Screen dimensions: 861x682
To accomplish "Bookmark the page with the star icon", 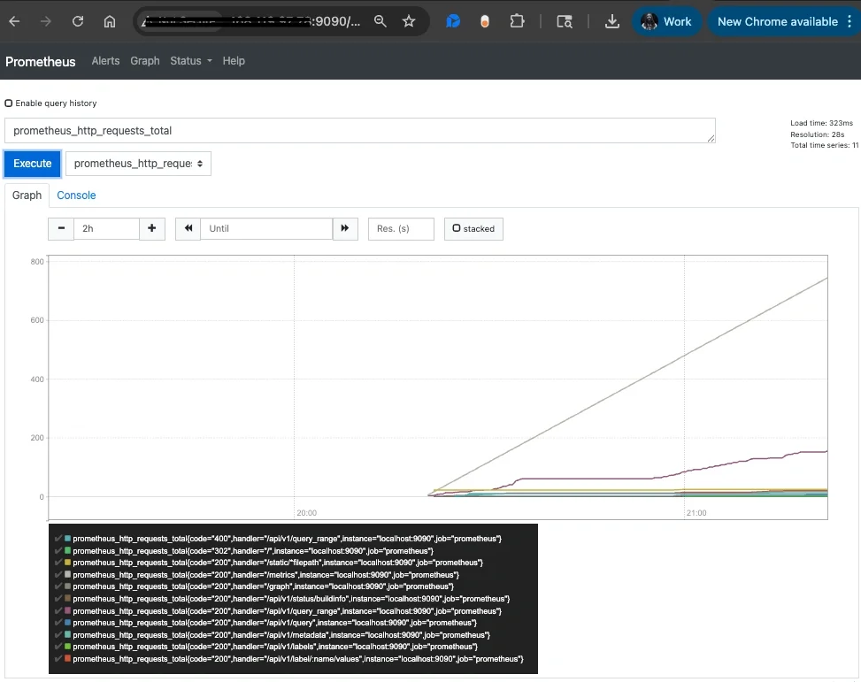I will (409, 21).
